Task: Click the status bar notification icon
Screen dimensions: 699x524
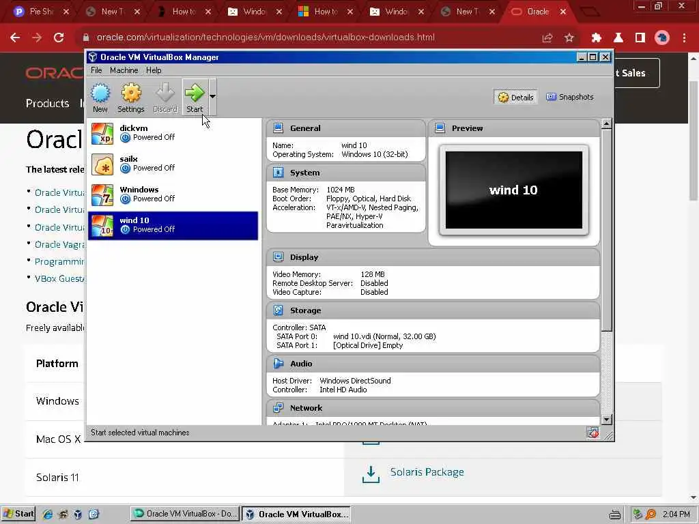Action: point(593,432)
